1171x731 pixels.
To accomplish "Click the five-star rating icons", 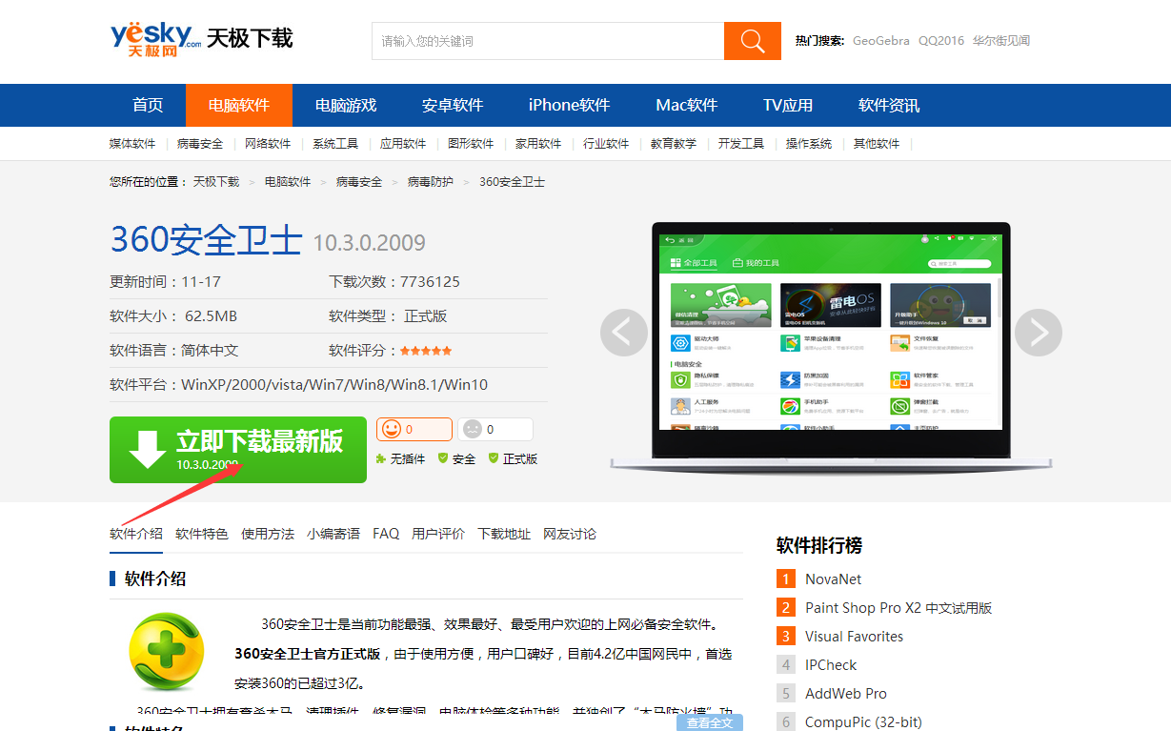I will click(426, 351).
